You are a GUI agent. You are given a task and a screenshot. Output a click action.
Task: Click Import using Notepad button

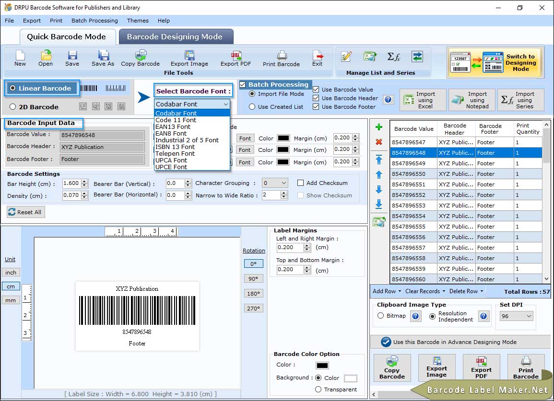[x=471, y=100]
